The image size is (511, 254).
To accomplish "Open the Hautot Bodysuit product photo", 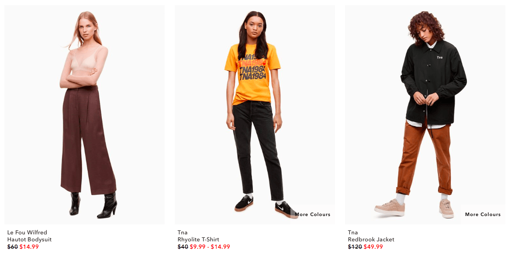I will pos(84,115).
